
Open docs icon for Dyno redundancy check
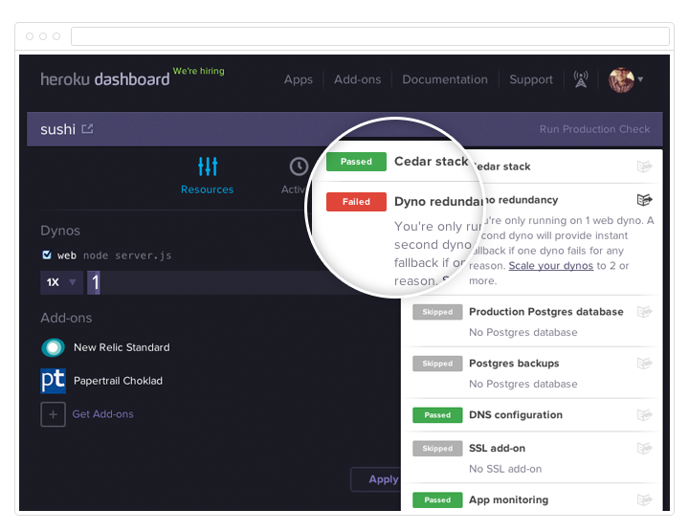tap(644, 200)
